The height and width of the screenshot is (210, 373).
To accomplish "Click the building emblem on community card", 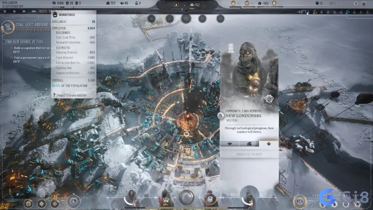I will (x=230, y=48).
